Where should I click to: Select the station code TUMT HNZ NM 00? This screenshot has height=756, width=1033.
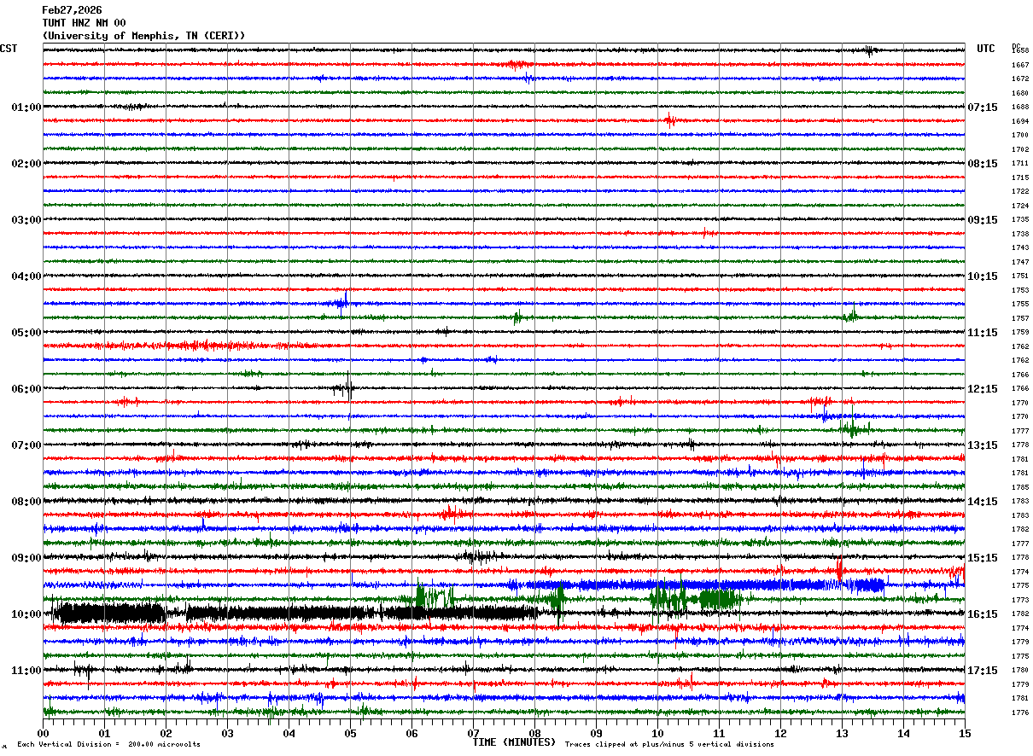point(84,23)
